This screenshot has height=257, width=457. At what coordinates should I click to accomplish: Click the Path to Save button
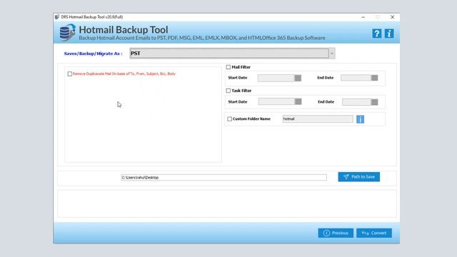click(x=358, y=177)
